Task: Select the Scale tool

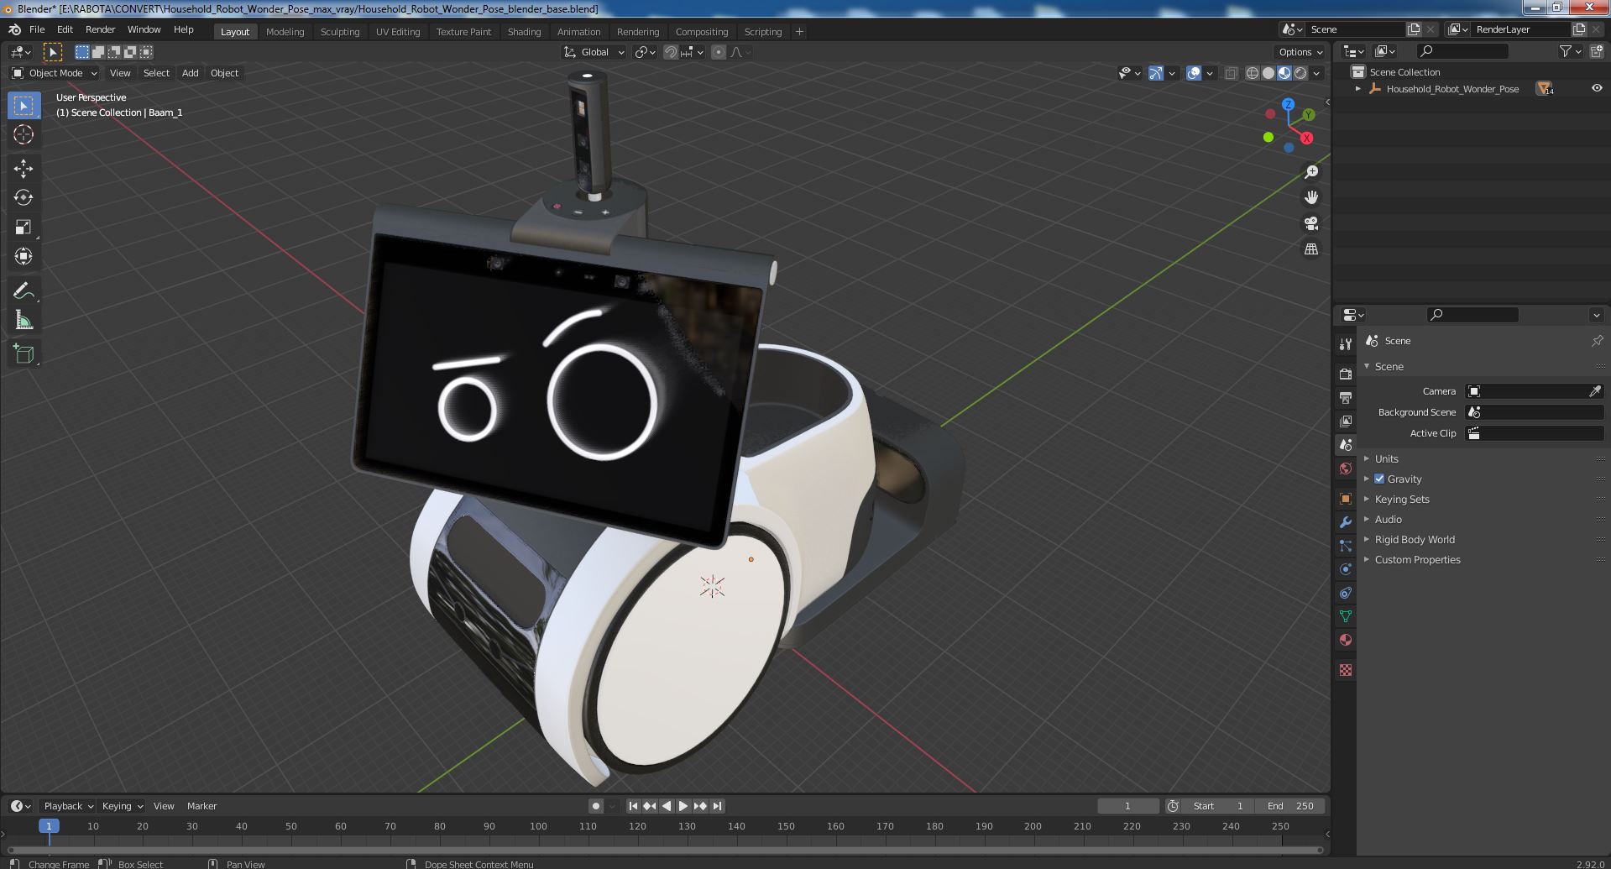Action: click(x=24, y=227)
